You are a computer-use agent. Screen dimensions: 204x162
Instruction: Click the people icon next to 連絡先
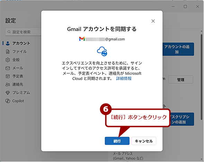[x=8, y=85]
